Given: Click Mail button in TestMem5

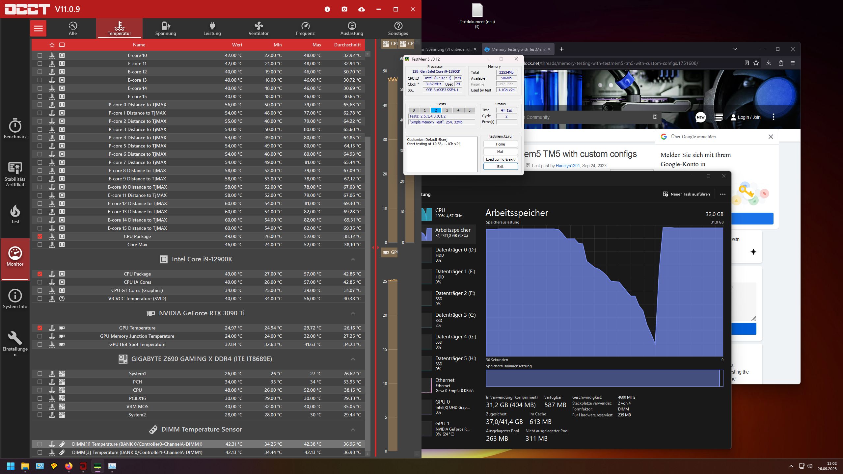Looking at the screenshot, I should tap(500, 152).
